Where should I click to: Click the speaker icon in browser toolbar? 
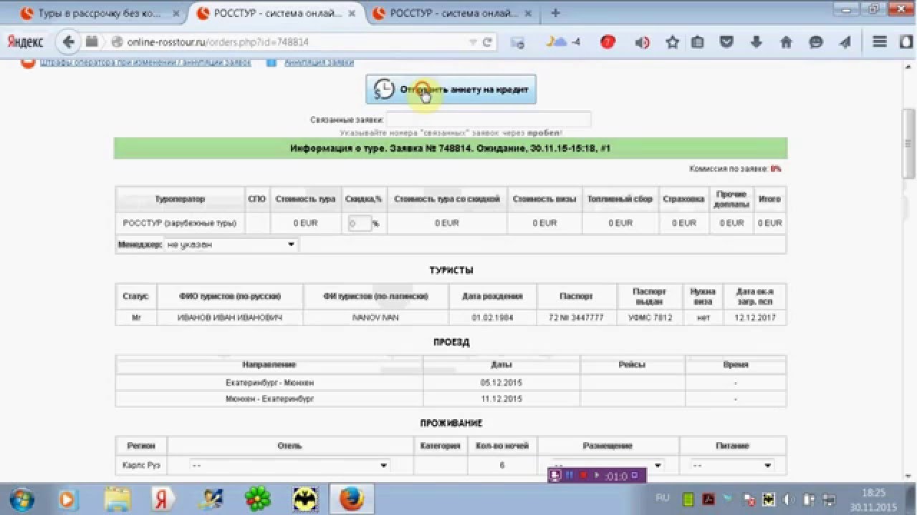click(642, 42)
